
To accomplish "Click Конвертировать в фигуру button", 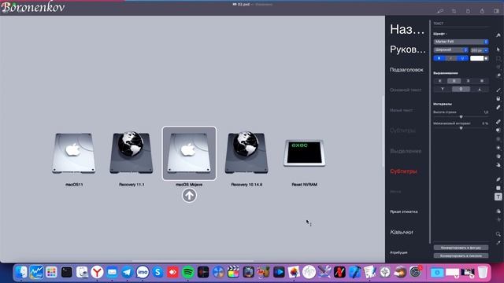I will pos(461,248).
